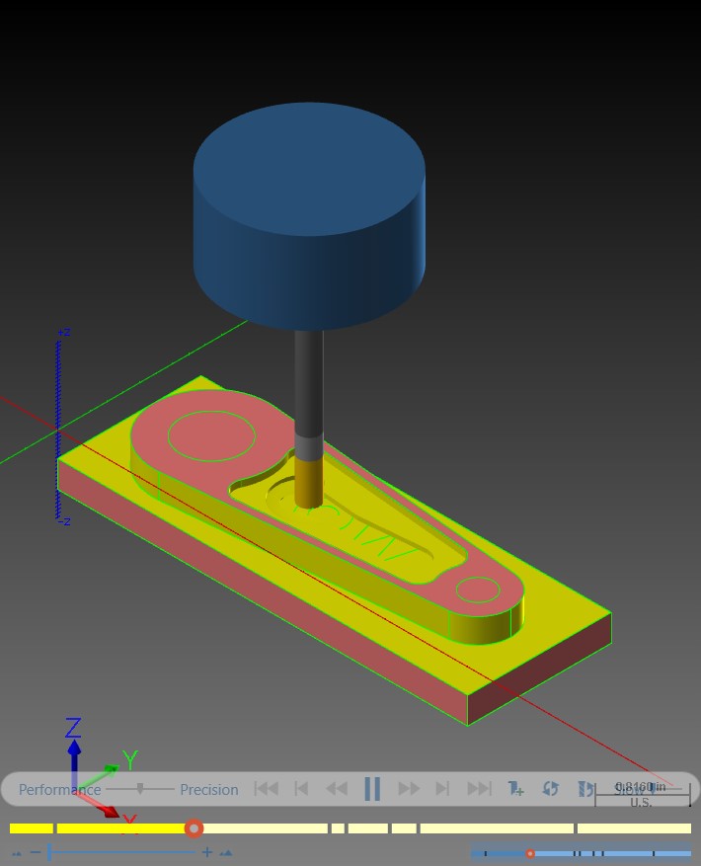Click the orange marker on blue overview bar
The image size is (701, 866).
coord(530,853)
